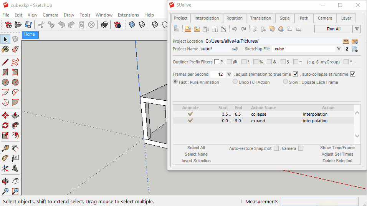Click the rename icon beside Project Name
The height and width of the screenshot is (206, 367).
click(x=235, y=49)
